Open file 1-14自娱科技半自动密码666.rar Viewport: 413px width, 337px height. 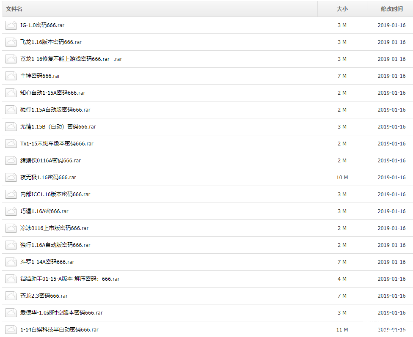click(x=59, y=330)
